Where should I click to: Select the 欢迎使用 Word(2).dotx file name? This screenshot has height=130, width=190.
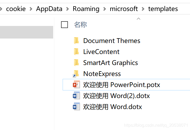click(117, 96)
